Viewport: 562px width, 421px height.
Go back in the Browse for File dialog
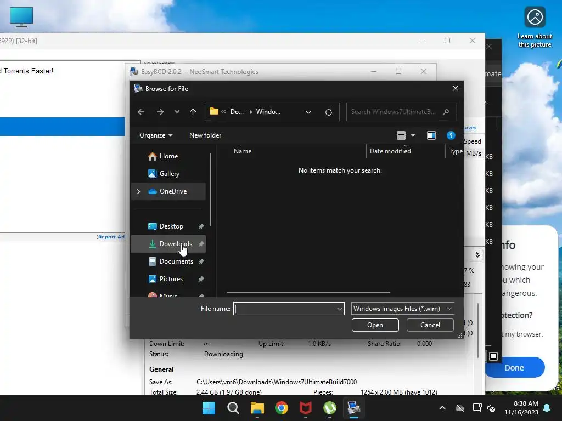pos(141,112)
